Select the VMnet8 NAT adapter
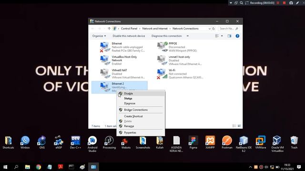Screen dimensions: 305x171 pos(122,74)
